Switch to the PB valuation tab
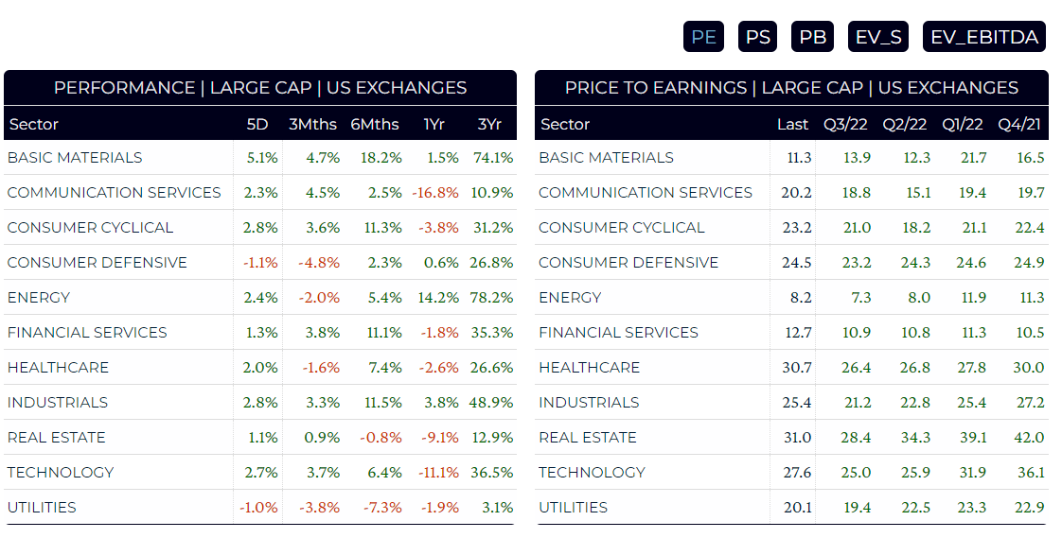This screenshot has height=538, width=1062. pos(812,37)
